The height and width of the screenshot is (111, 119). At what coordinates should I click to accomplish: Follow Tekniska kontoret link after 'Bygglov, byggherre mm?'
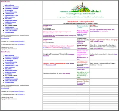[98, 42]
